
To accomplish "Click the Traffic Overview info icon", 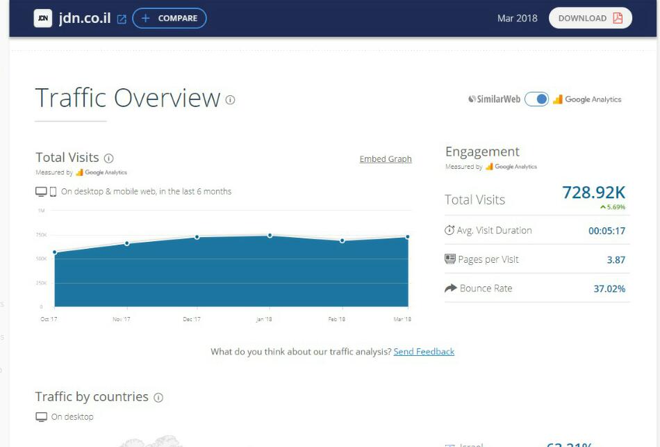I will pos(230,100).
